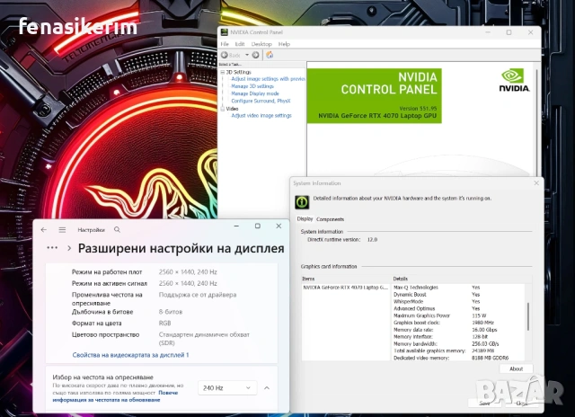Click the Дълбочина в битове row
This screenshot has height=417, width=575.
click(127, 312)
